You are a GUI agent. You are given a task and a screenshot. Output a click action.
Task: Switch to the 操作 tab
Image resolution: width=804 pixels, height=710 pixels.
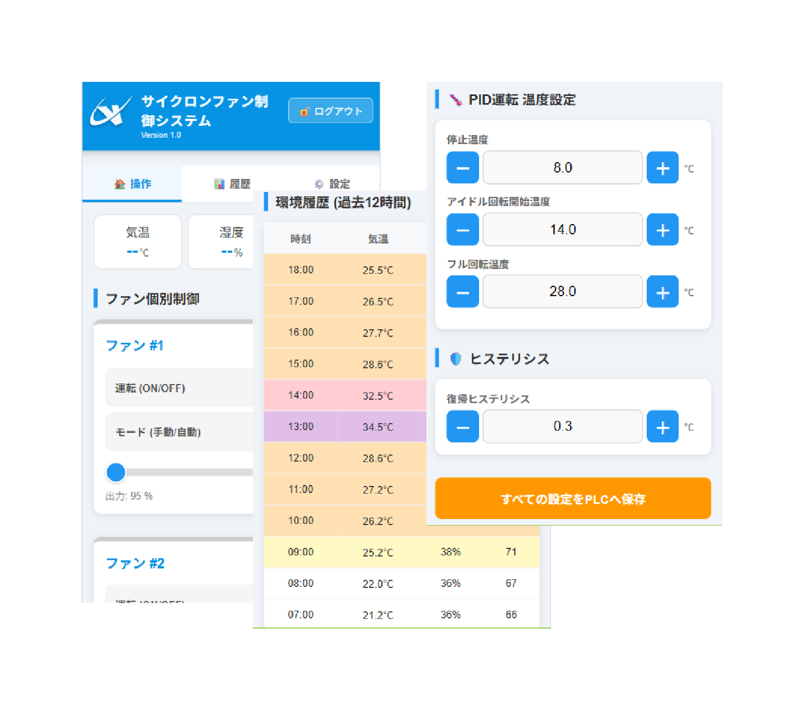pyautogui.click(x=132, y=184)
